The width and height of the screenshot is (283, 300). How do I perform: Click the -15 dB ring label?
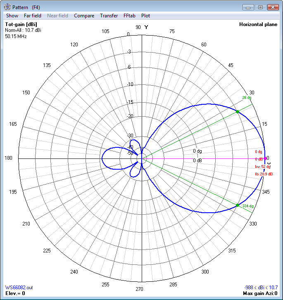[x=130, y=102]
